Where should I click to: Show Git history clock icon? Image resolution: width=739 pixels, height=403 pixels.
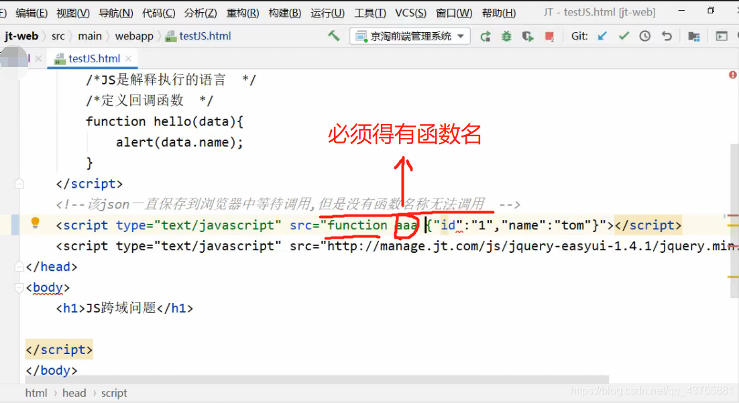[x=644, y=36]
